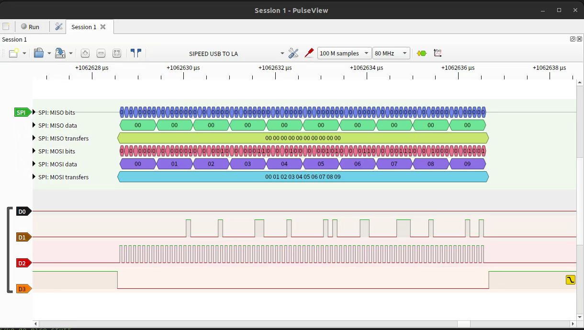
Task: Click the horizontal scrollbar left arrow
Action: (x=35, y=324)
